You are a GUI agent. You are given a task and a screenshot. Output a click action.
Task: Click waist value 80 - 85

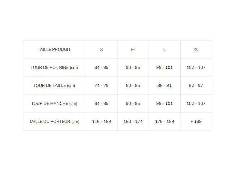133,85
